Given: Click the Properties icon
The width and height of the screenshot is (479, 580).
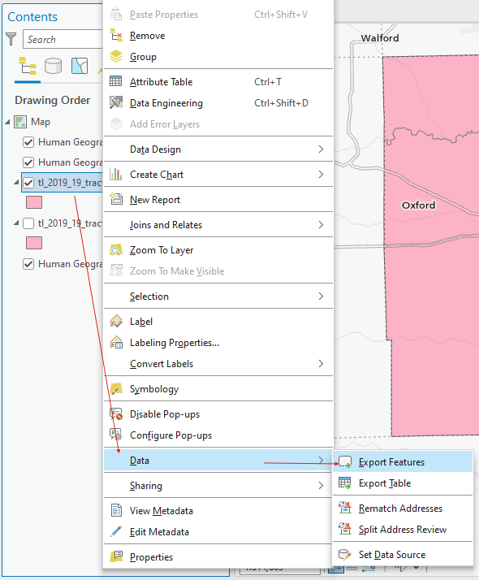Looking at the screenshot, I should click(x=116, y=556).
